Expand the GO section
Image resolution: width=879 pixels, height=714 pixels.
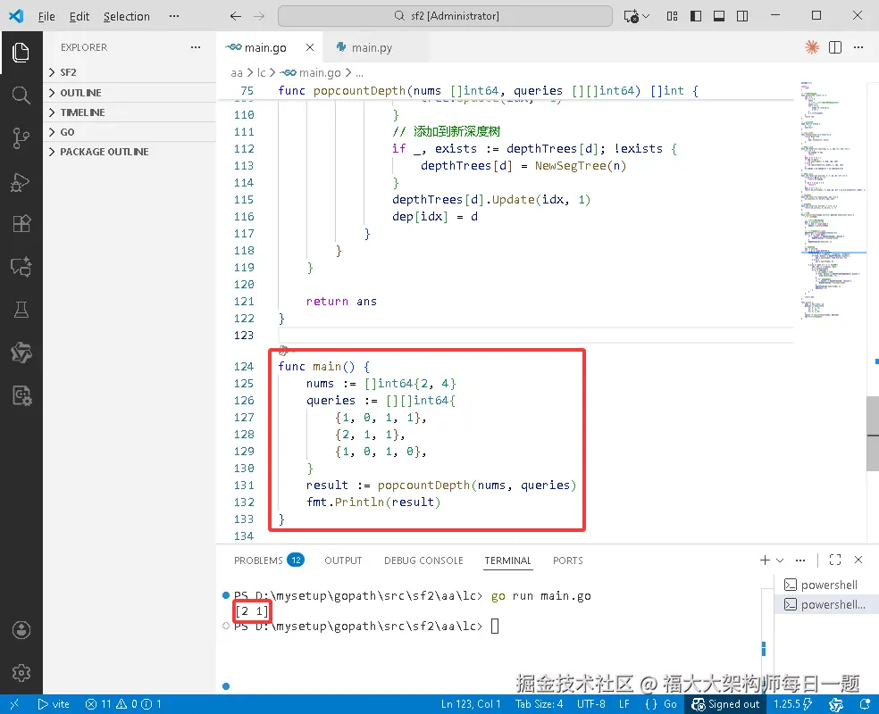130,132
